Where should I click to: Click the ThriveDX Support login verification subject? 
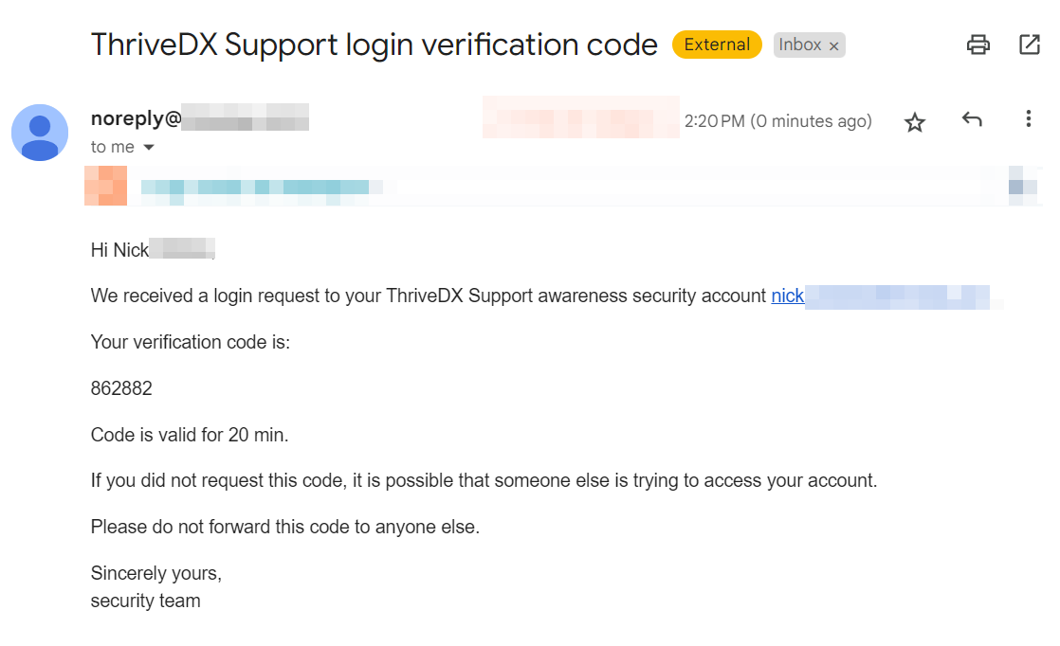[x=374, y=45]
